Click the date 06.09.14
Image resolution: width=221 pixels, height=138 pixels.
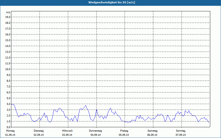coord(152,135)
